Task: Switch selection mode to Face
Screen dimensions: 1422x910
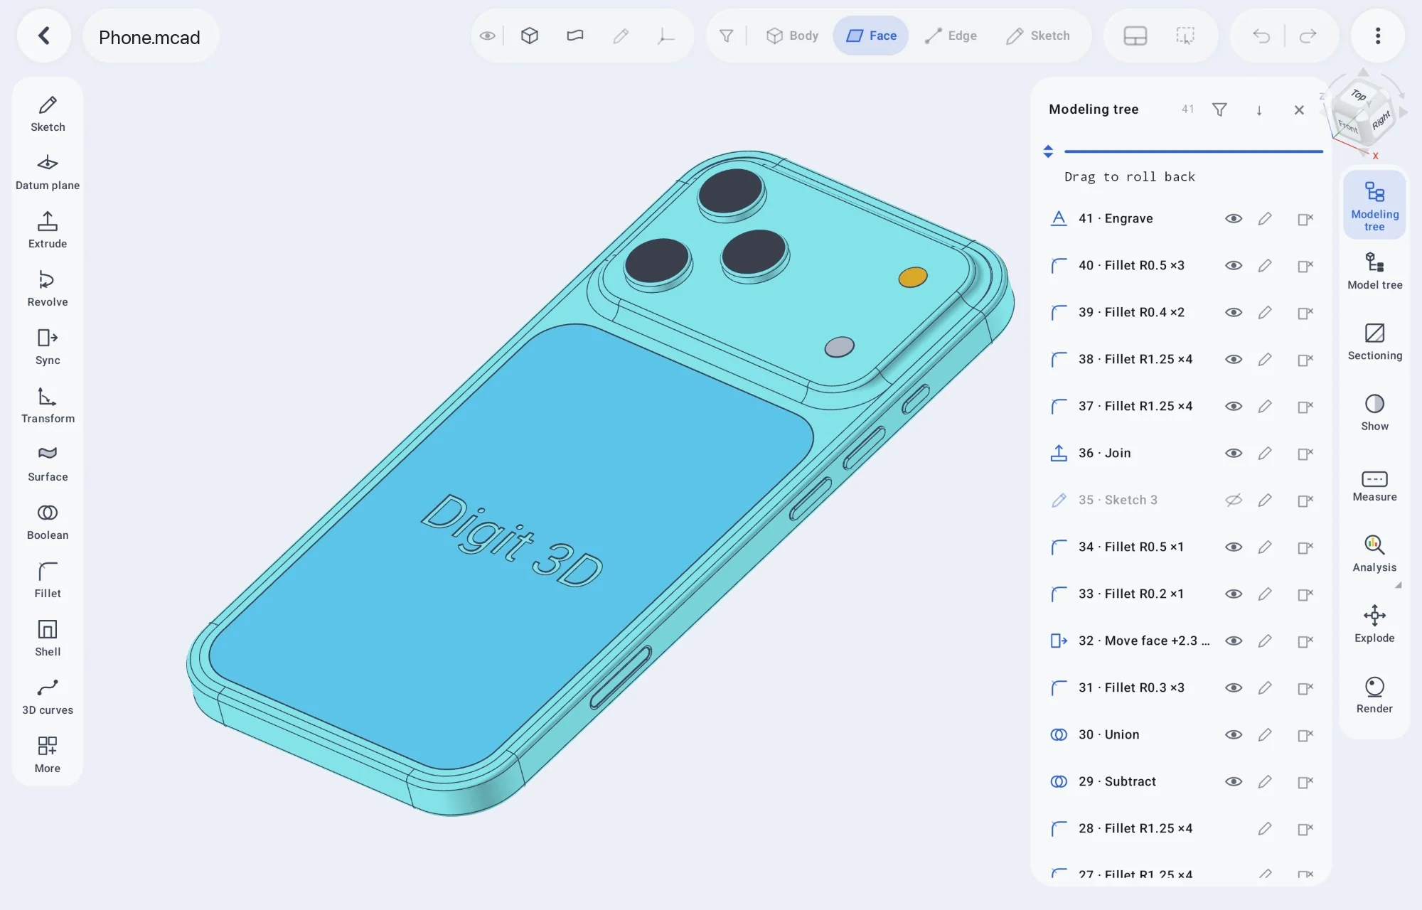Action: 871,36
